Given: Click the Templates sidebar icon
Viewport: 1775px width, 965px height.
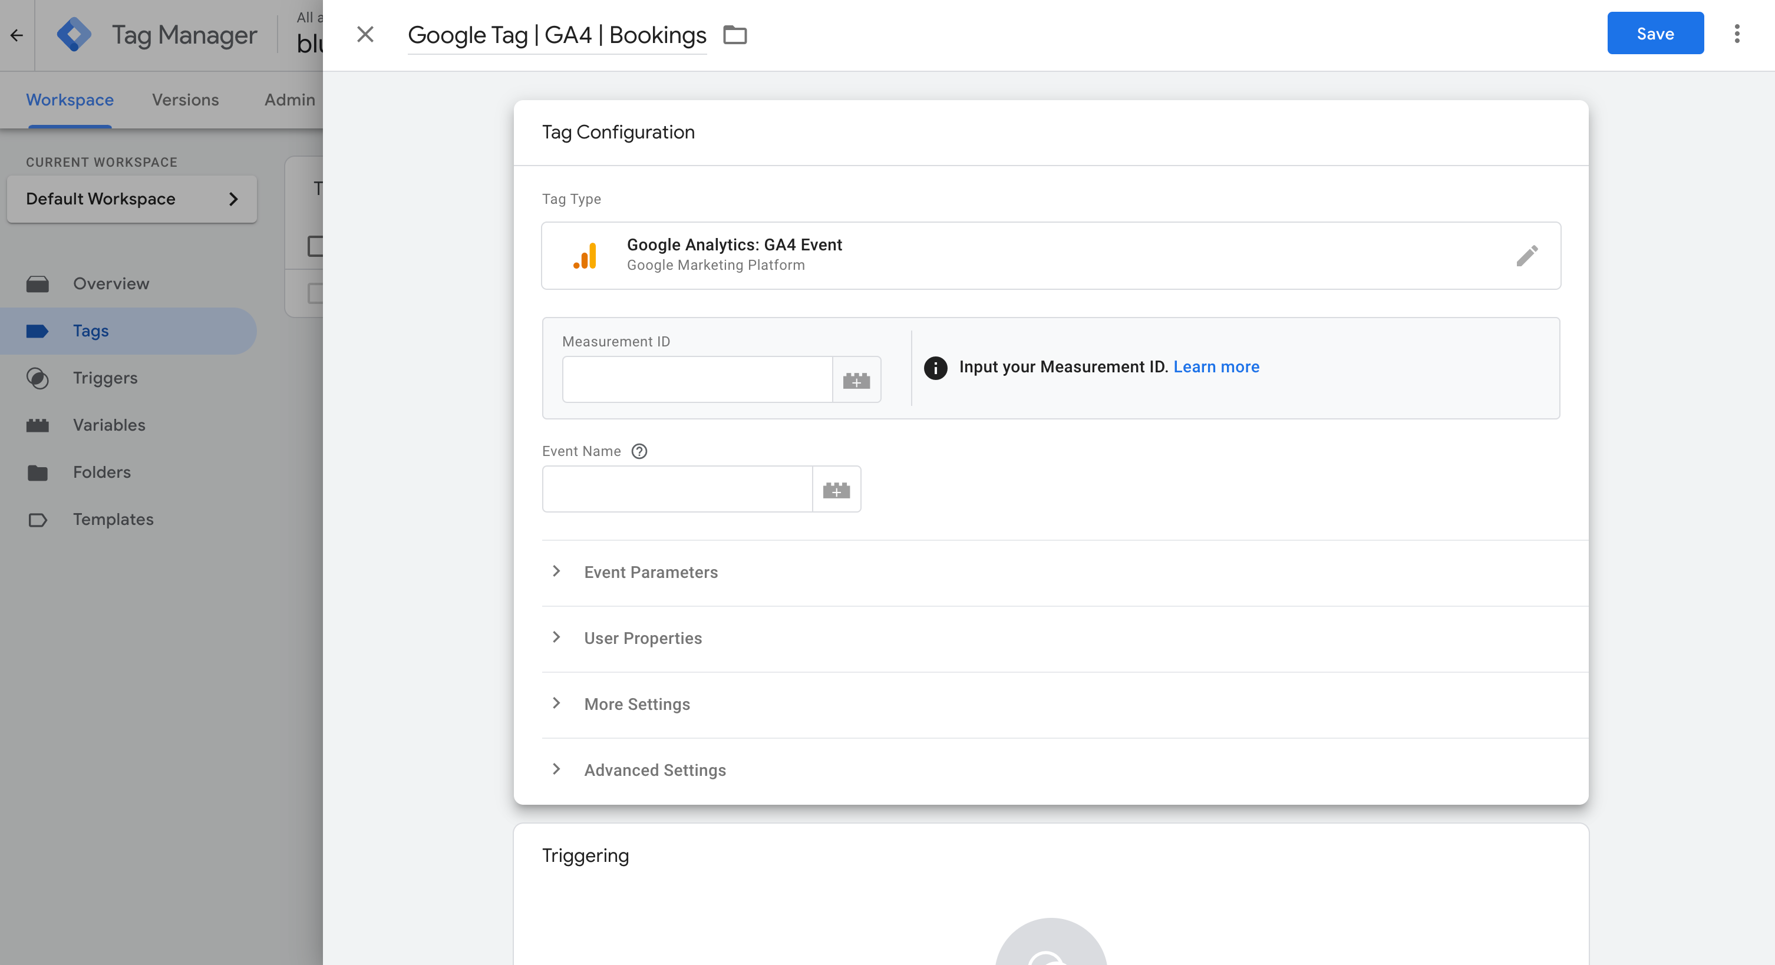Looking at the screenshot, I should [x=37, y=520].
